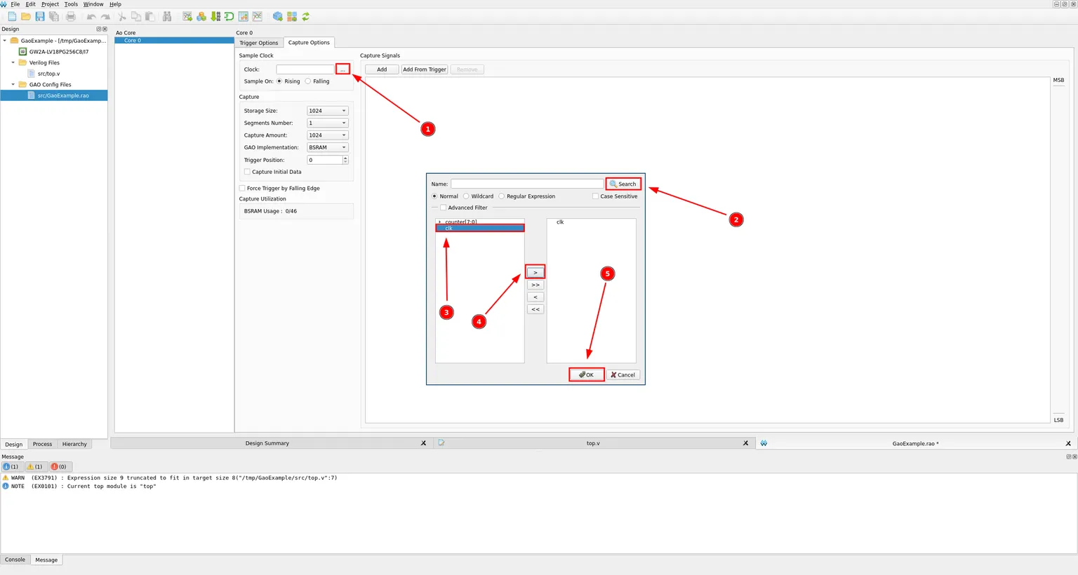Click Add From Trigger button
Screen dimensions: 1078x575
(425, 69)
